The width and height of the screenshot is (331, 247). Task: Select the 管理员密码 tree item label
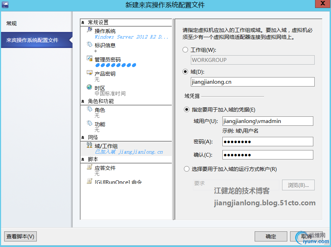coord(108,60)
